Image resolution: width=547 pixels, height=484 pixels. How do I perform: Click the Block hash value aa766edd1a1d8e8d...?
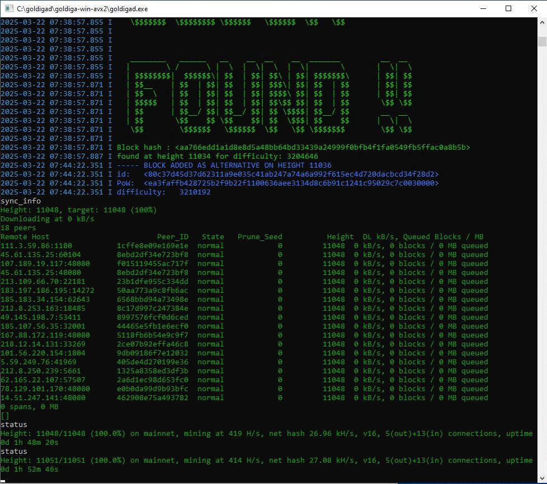tap(323, 148)
